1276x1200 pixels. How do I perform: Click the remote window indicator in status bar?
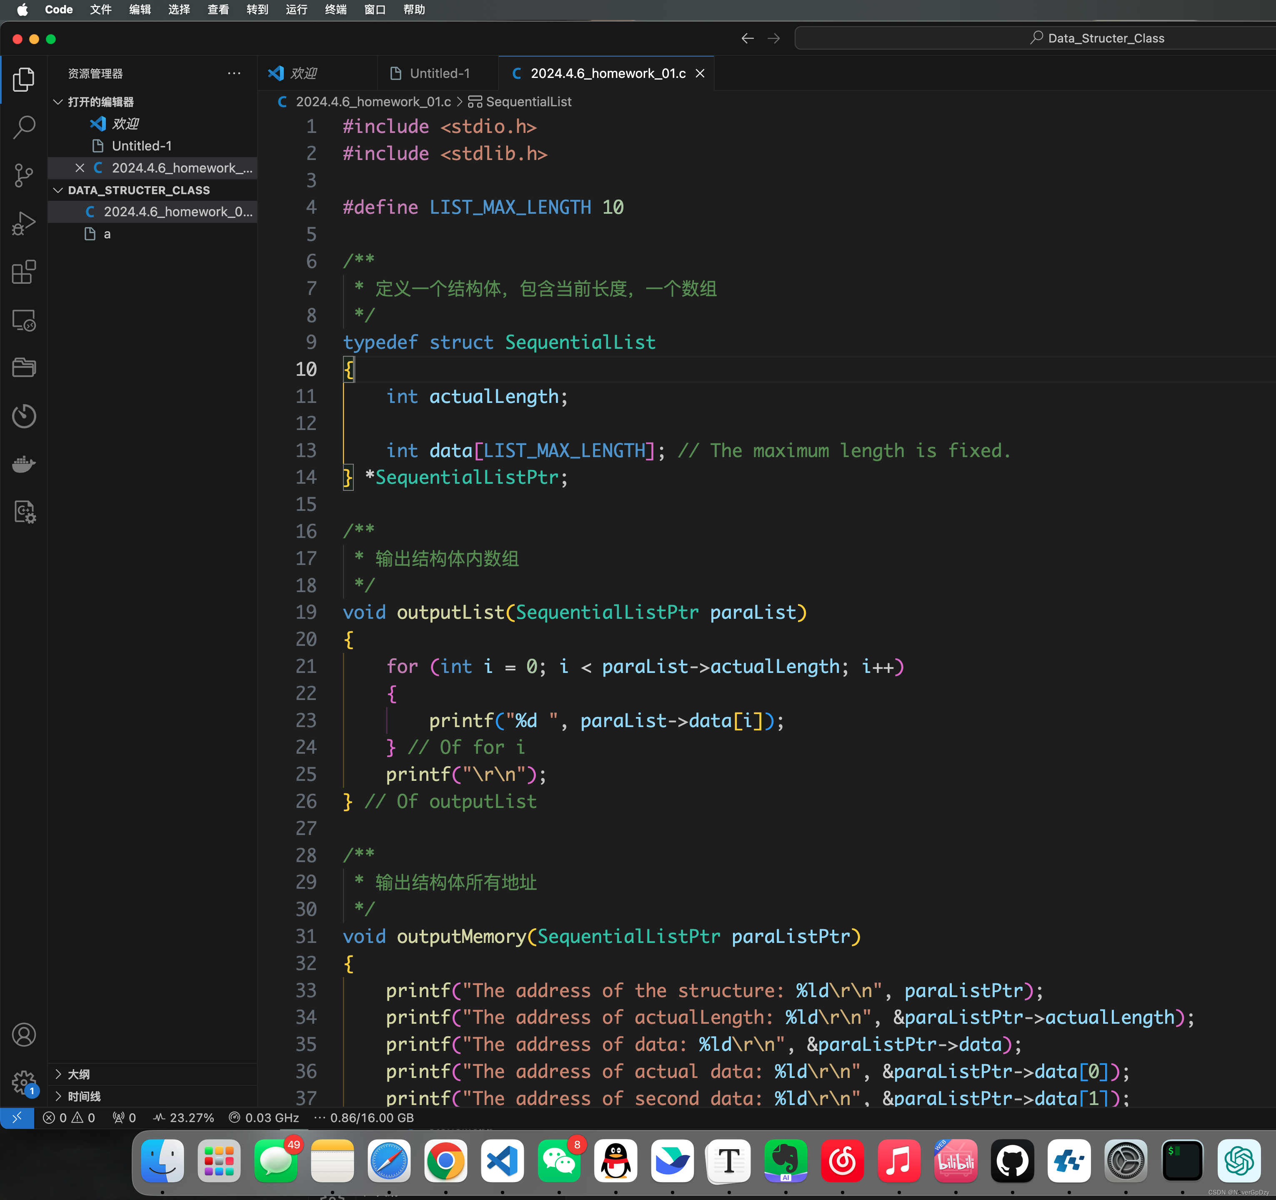click(x=17, y=1117)
